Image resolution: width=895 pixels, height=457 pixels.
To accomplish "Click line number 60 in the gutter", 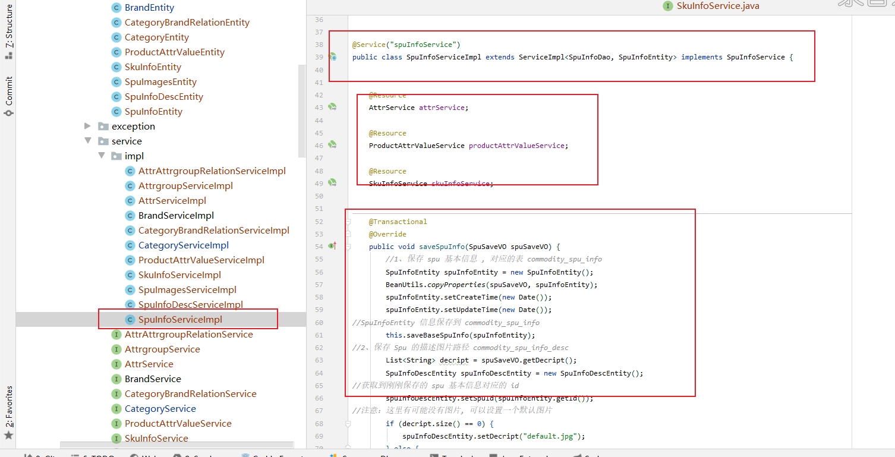I will (x=319, y=323).
